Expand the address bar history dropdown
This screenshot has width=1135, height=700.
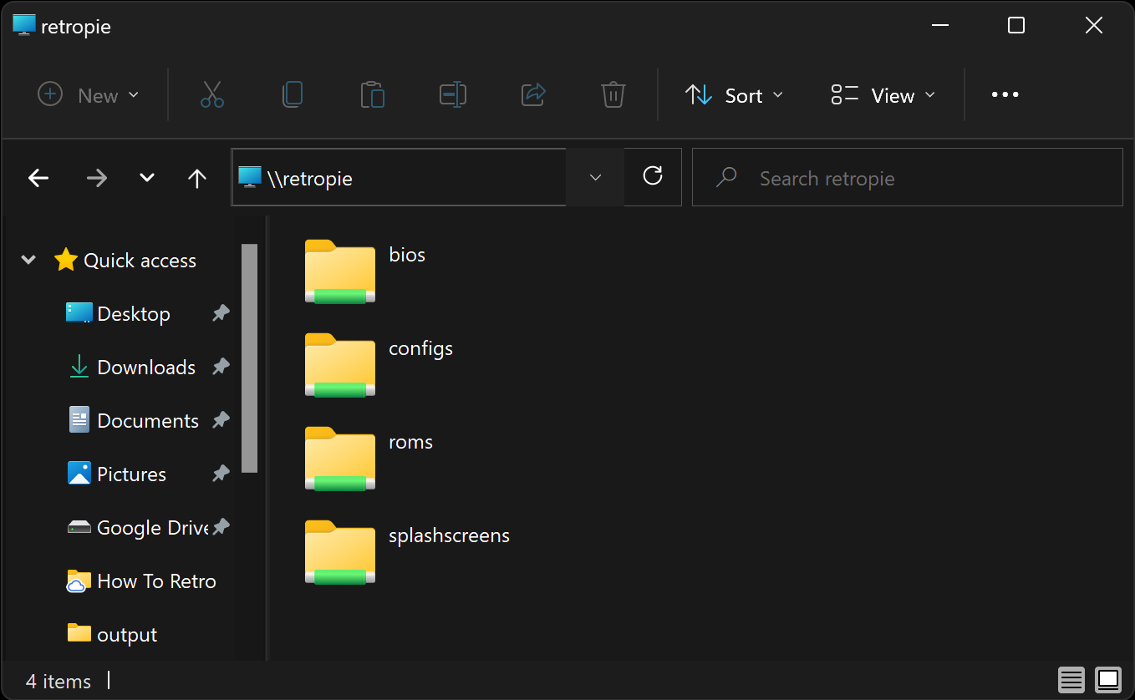(x=595, y=177)
